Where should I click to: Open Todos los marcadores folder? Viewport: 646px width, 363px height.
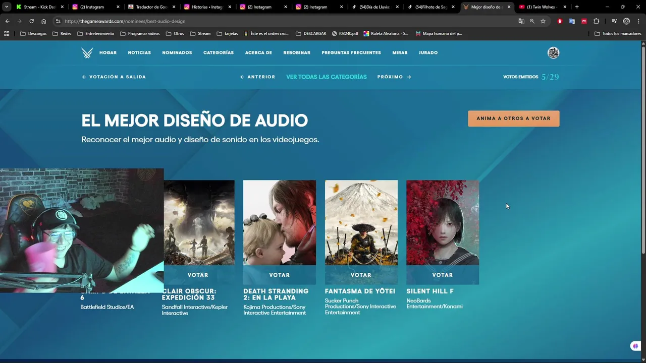(618, 34)
